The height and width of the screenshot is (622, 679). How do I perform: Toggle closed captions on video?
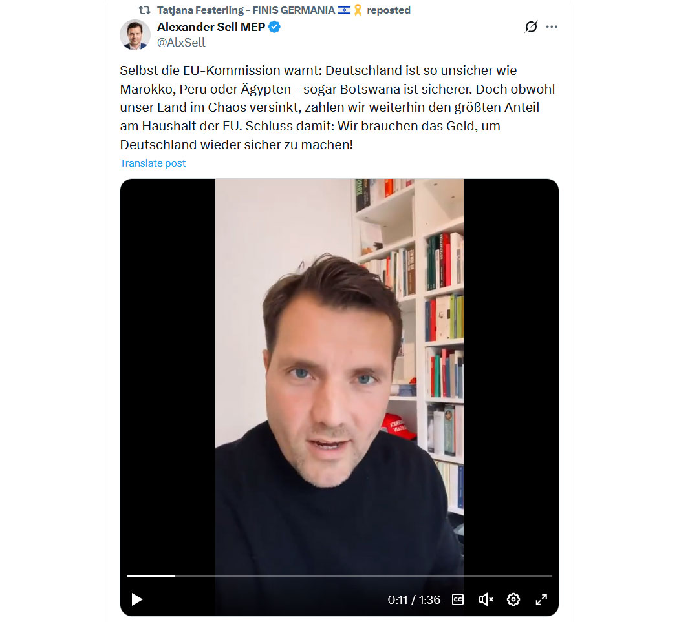click(458, 599)
